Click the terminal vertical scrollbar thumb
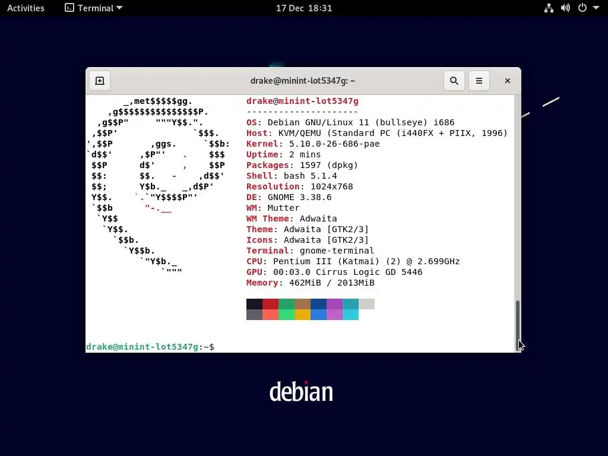The image size is (608, 456). click(x=518, y=325)
